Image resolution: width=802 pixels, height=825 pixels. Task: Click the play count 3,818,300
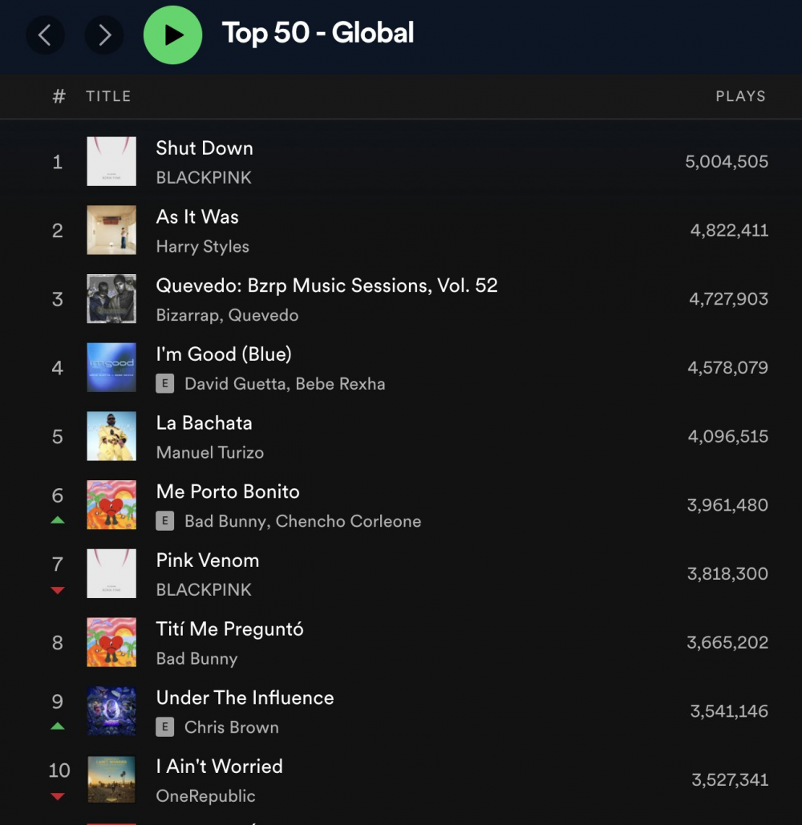[x=727, y=573]
